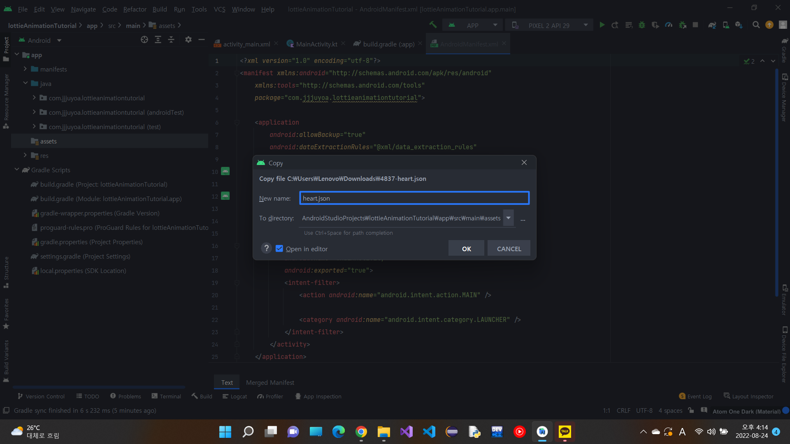Collapse the Gradle Scripts node

click(17, 170)
